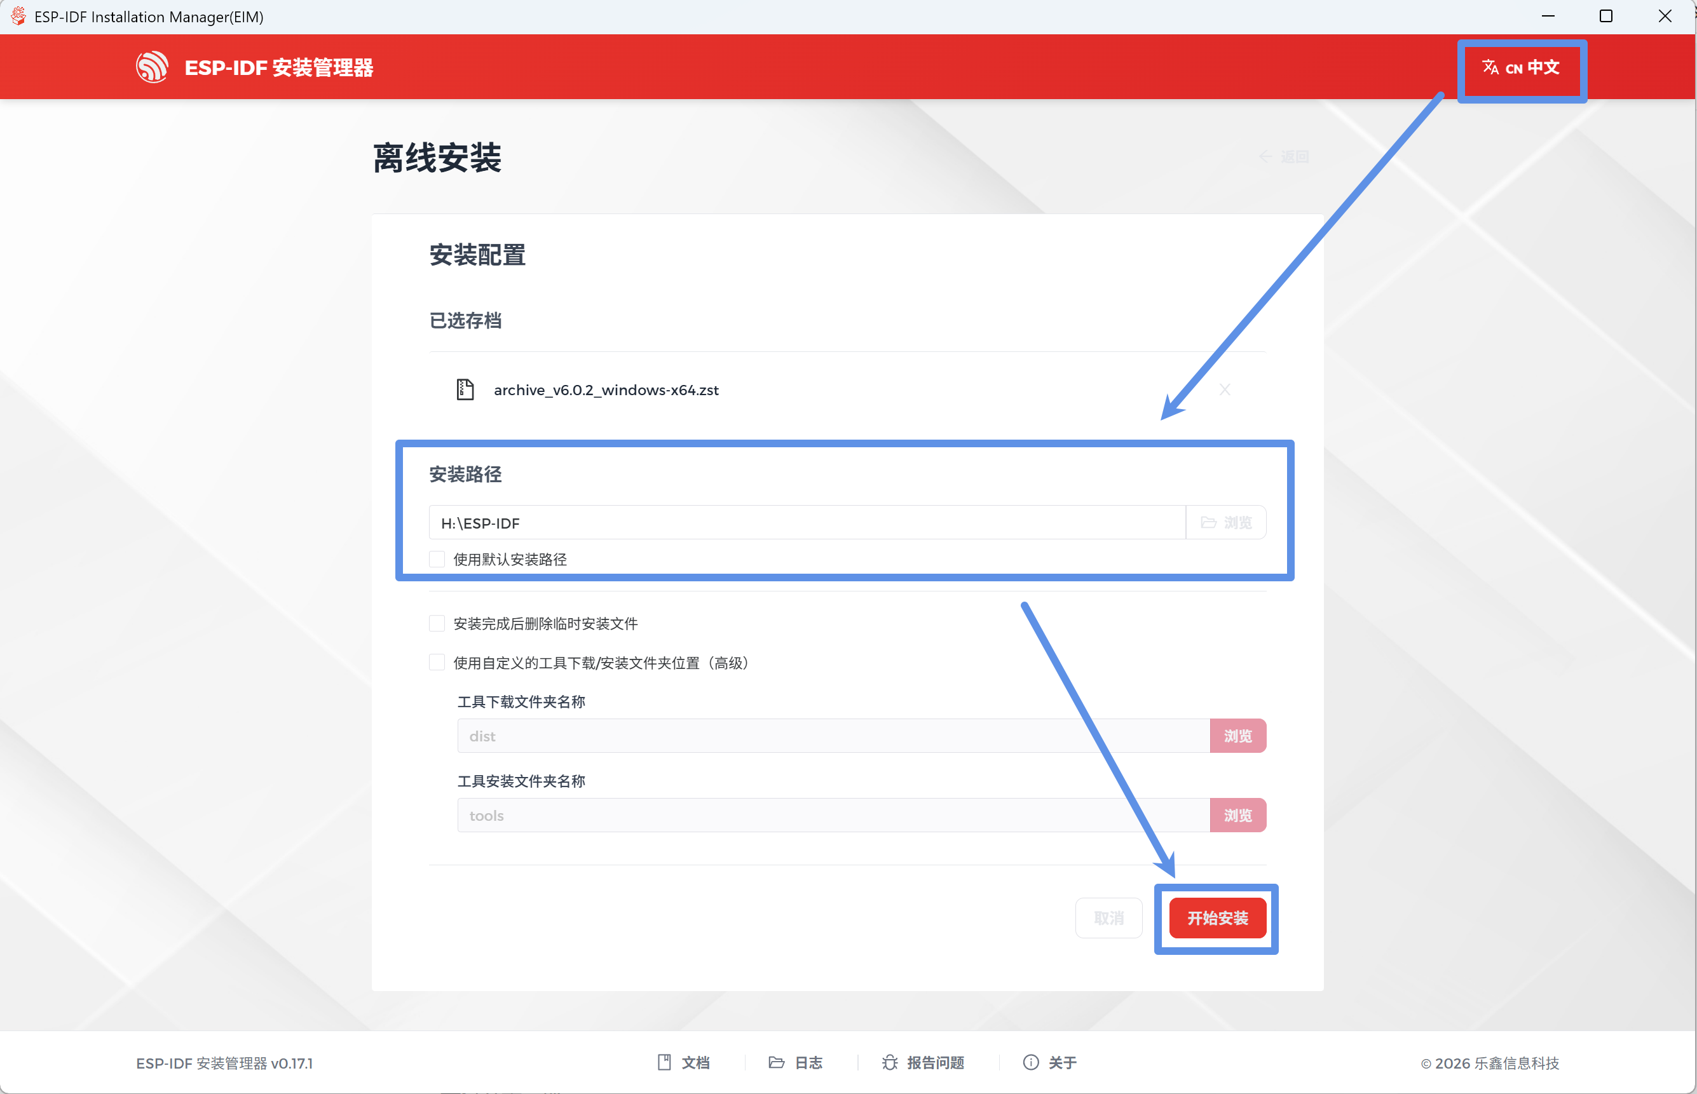Close the EIM window
The image size is (1697, 1094).
point(1665,16)
